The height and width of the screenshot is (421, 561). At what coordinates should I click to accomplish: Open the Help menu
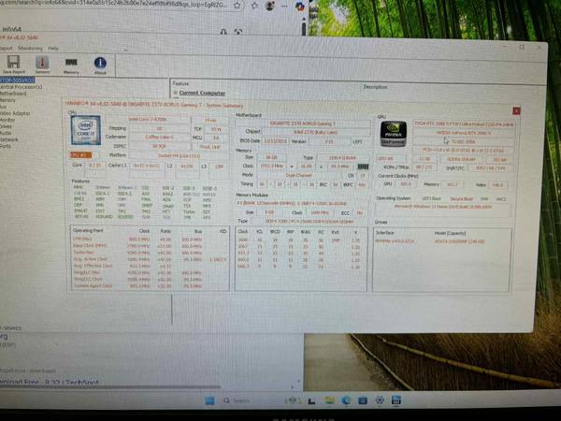[53, 48]
